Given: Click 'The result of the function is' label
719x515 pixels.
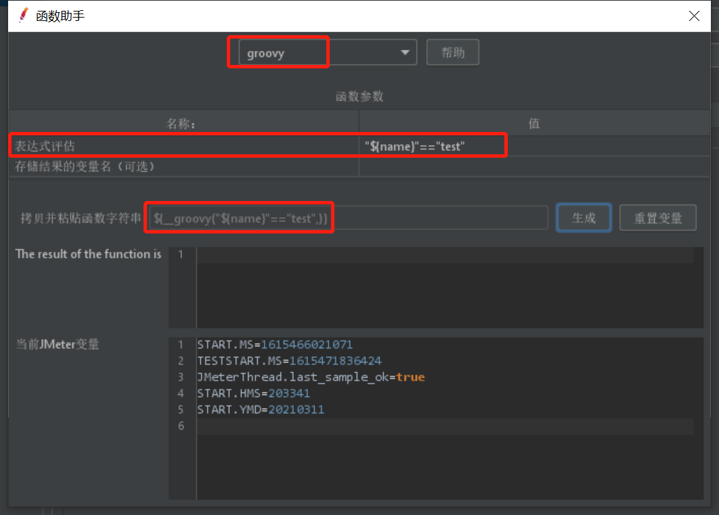Looking at the screenshot, I should pos(88,254).
